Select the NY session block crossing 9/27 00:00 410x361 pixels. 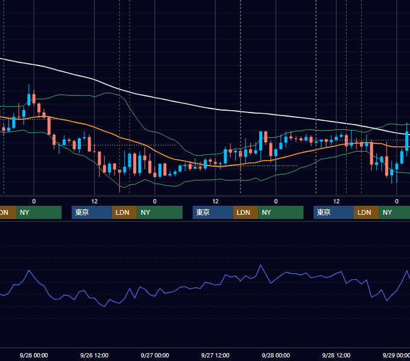point(160,212)
